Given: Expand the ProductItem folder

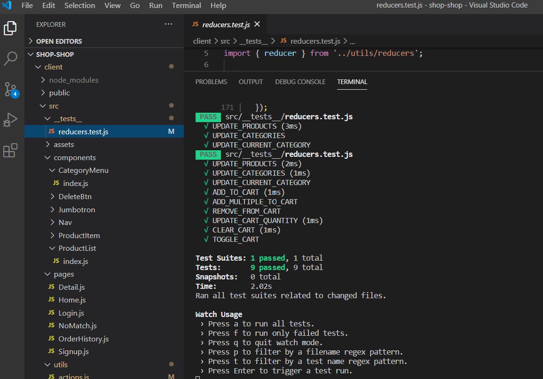Looking at the screenshot, I should pos(52,235).
